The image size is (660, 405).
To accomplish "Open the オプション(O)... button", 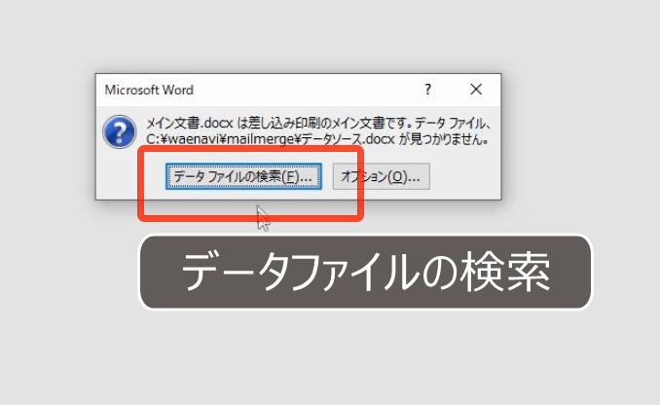I will (381, 176).
